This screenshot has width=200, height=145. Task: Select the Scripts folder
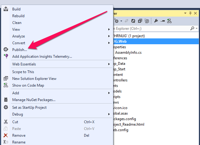click(117, 97)
